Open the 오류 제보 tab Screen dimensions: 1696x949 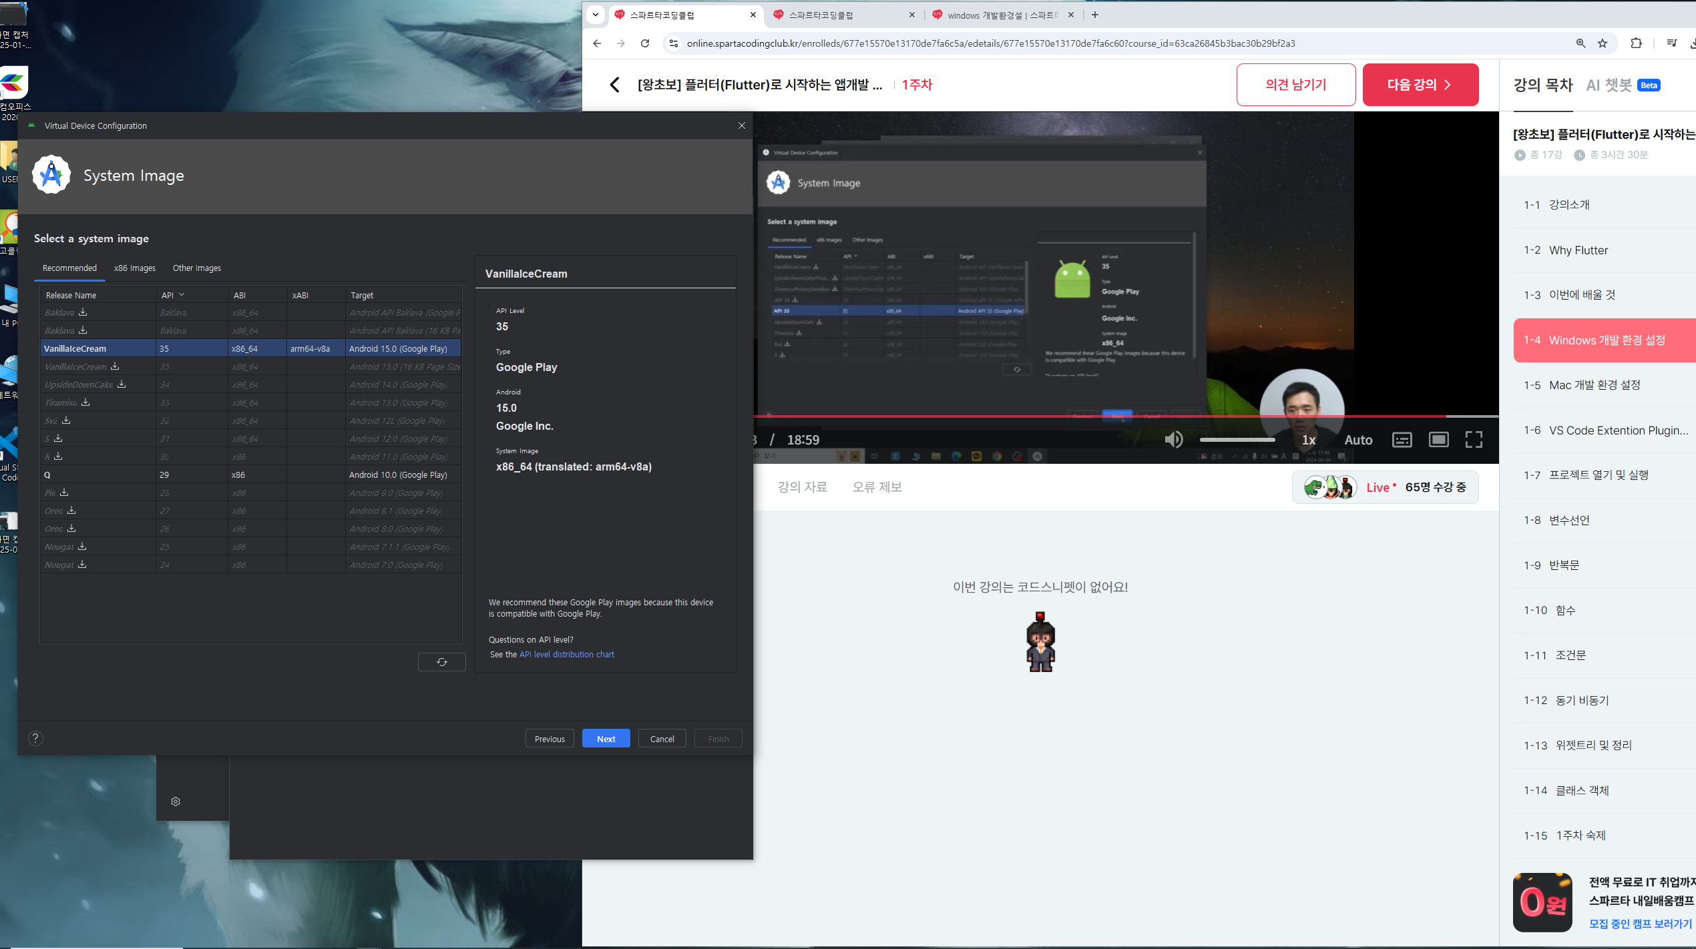pyautogui.click(x=877, y=487)
